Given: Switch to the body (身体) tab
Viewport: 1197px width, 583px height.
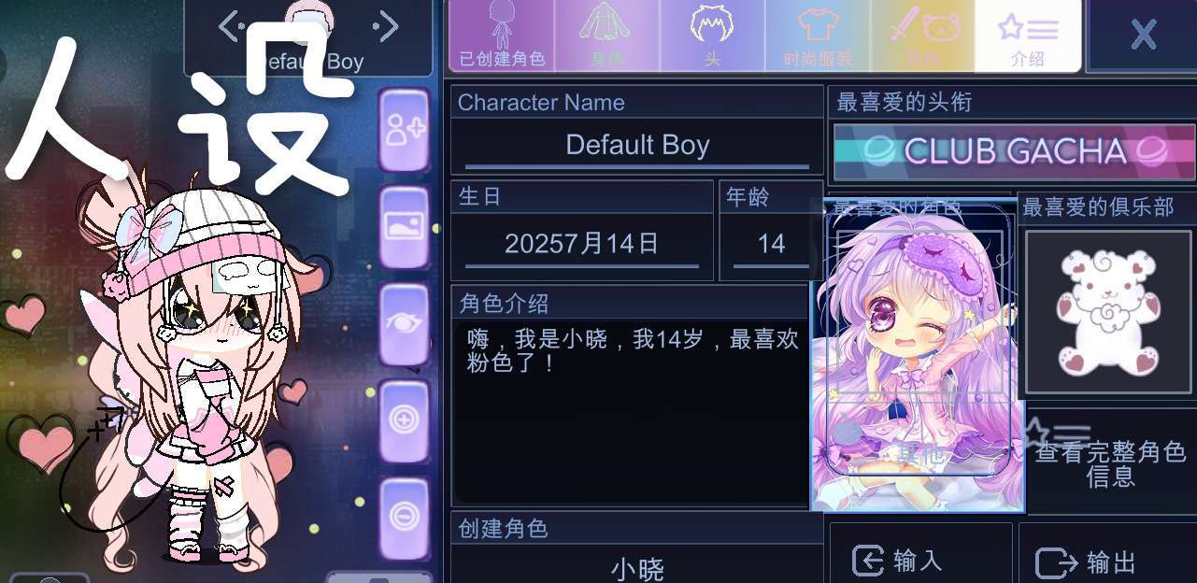Looking at the screenshot, I should pos(607,36).
